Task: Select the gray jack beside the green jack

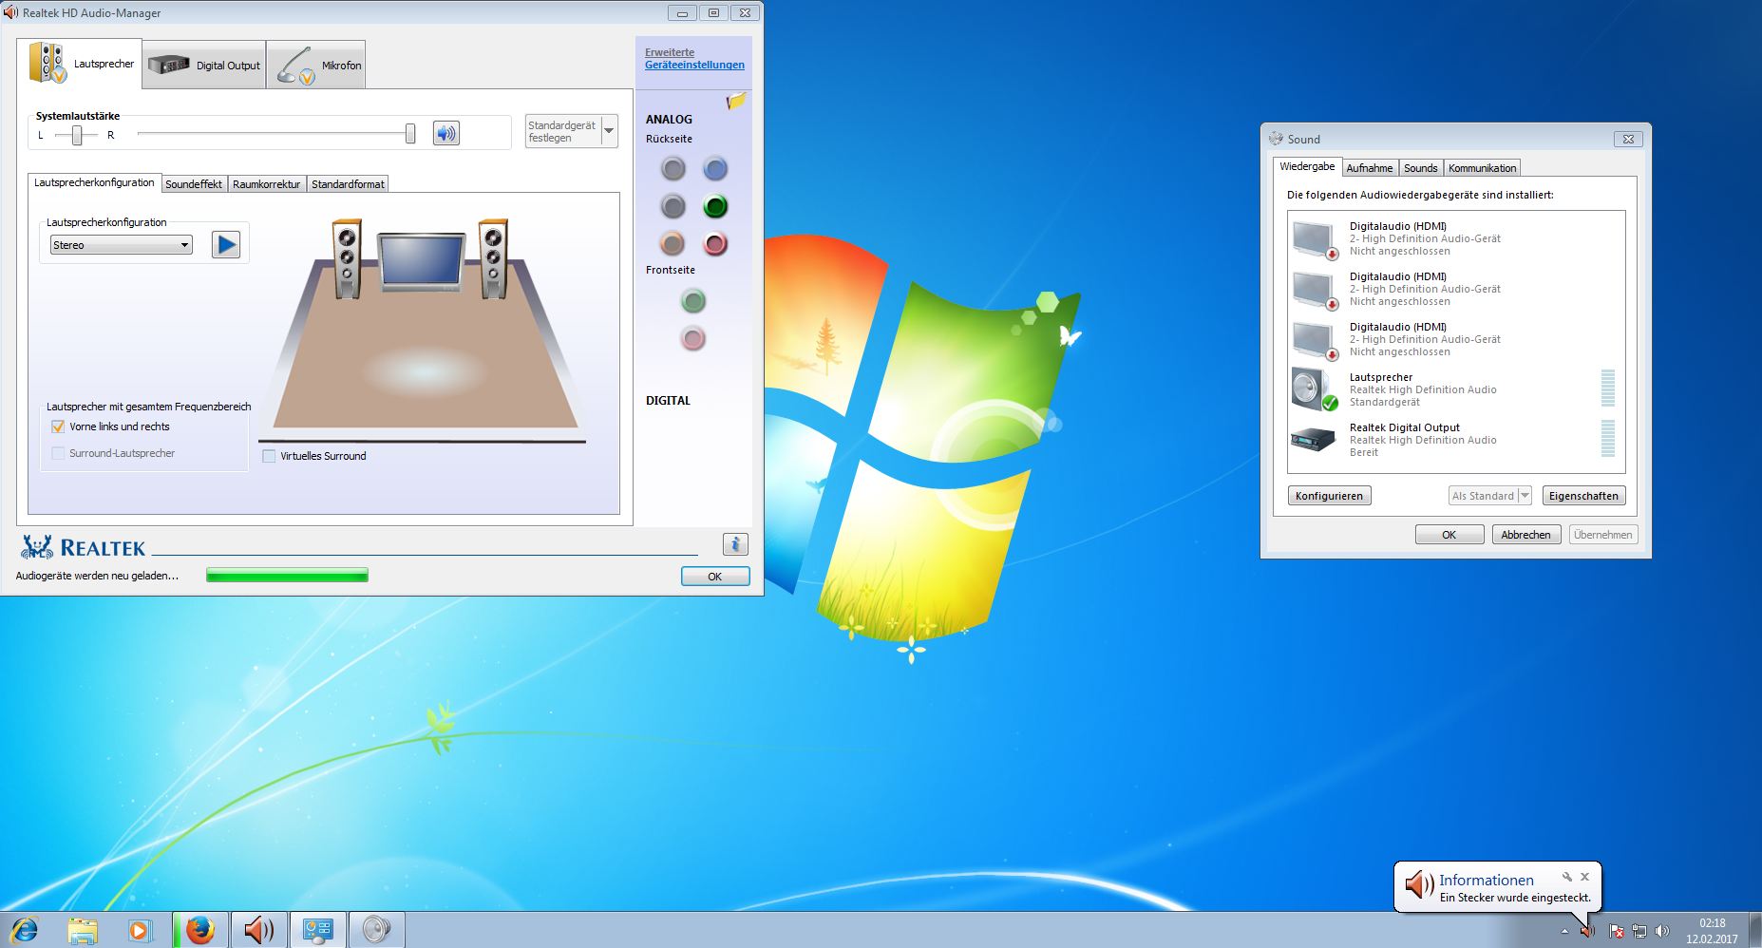Action: [673, 206]
